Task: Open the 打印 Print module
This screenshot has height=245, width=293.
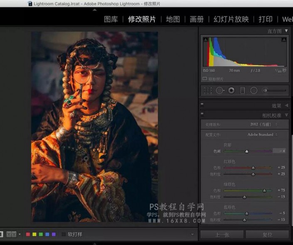Action: (x=266, y=19)
